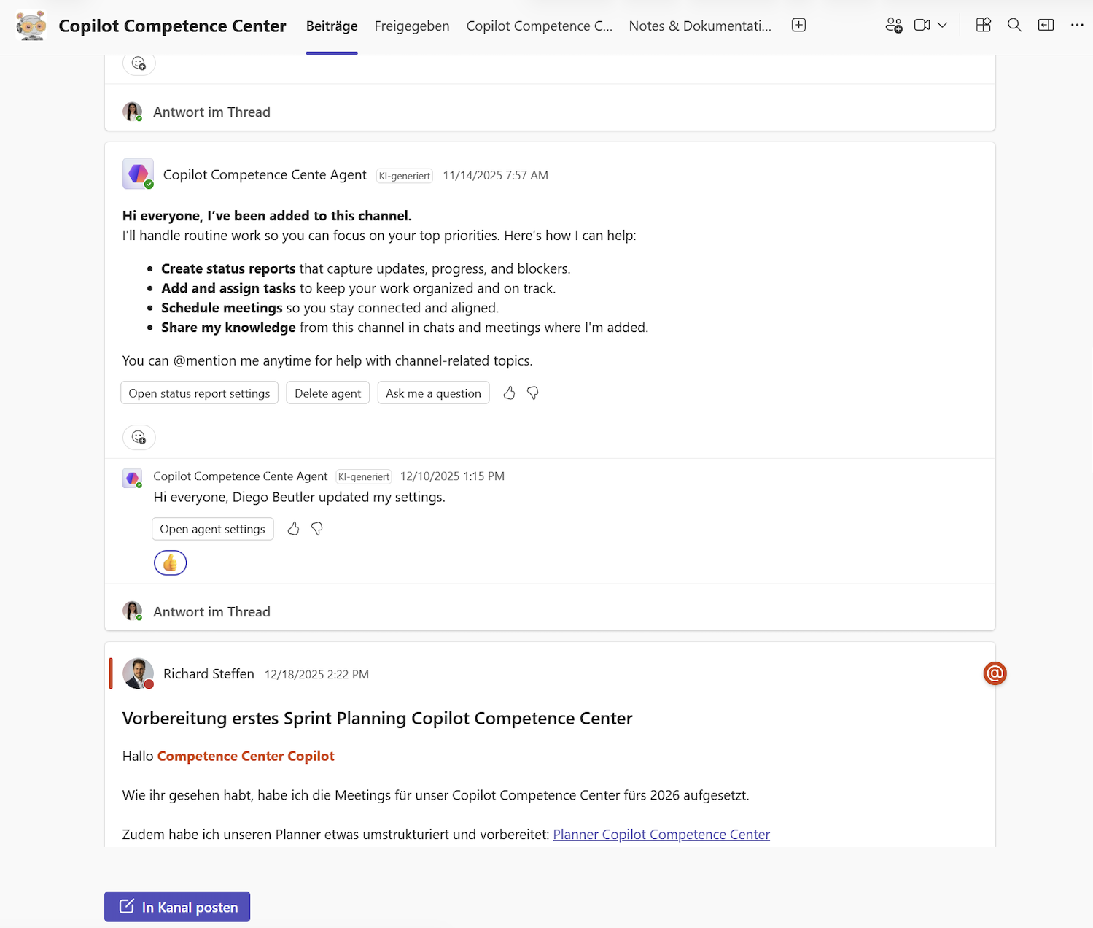Viewport: 1093px width, 928px height.
Task: Open the side pane via header icon
Action: coord(1046,25)
